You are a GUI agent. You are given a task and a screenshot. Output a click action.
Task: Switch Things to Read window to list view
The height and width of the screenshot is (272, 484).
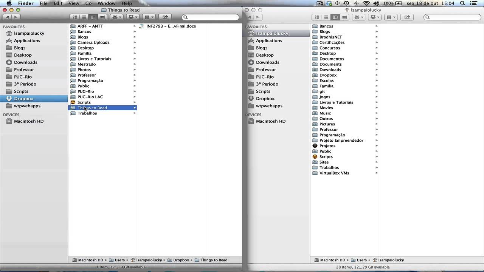[84, 17]
